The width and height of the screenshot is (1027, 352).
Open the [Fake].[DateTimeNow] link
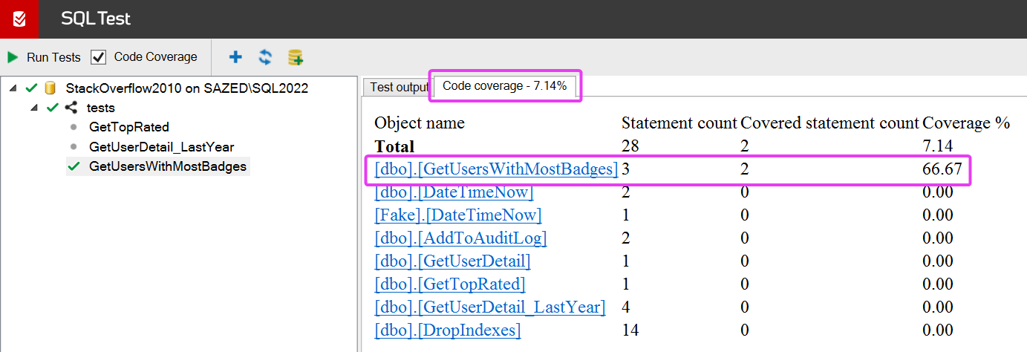[x=458, y=215]
